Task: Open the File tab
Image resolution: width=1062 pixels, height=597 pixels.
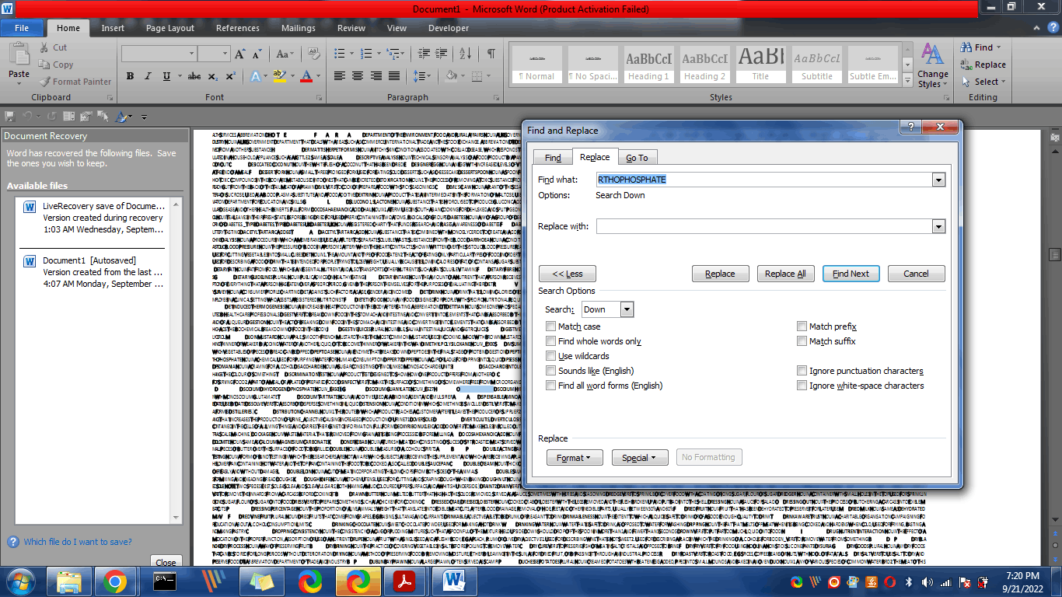Action: [x=22, y=28]
